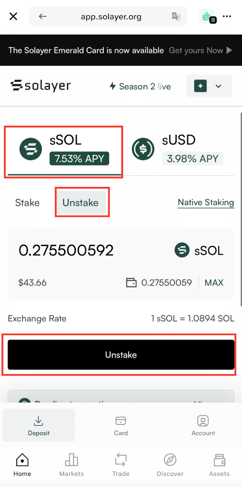Open Native Staking link

point(206,202)
